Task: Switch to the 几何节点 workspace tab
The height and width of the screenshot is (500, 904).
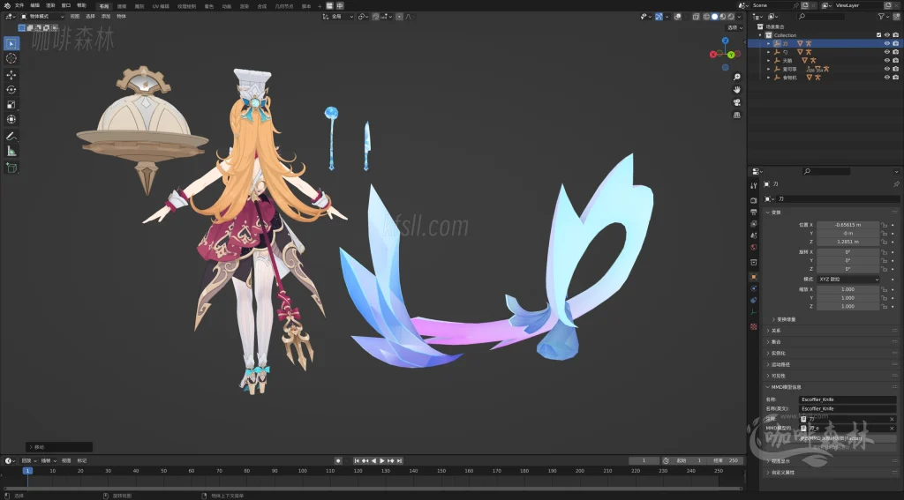Action: [x=283, y=6]
